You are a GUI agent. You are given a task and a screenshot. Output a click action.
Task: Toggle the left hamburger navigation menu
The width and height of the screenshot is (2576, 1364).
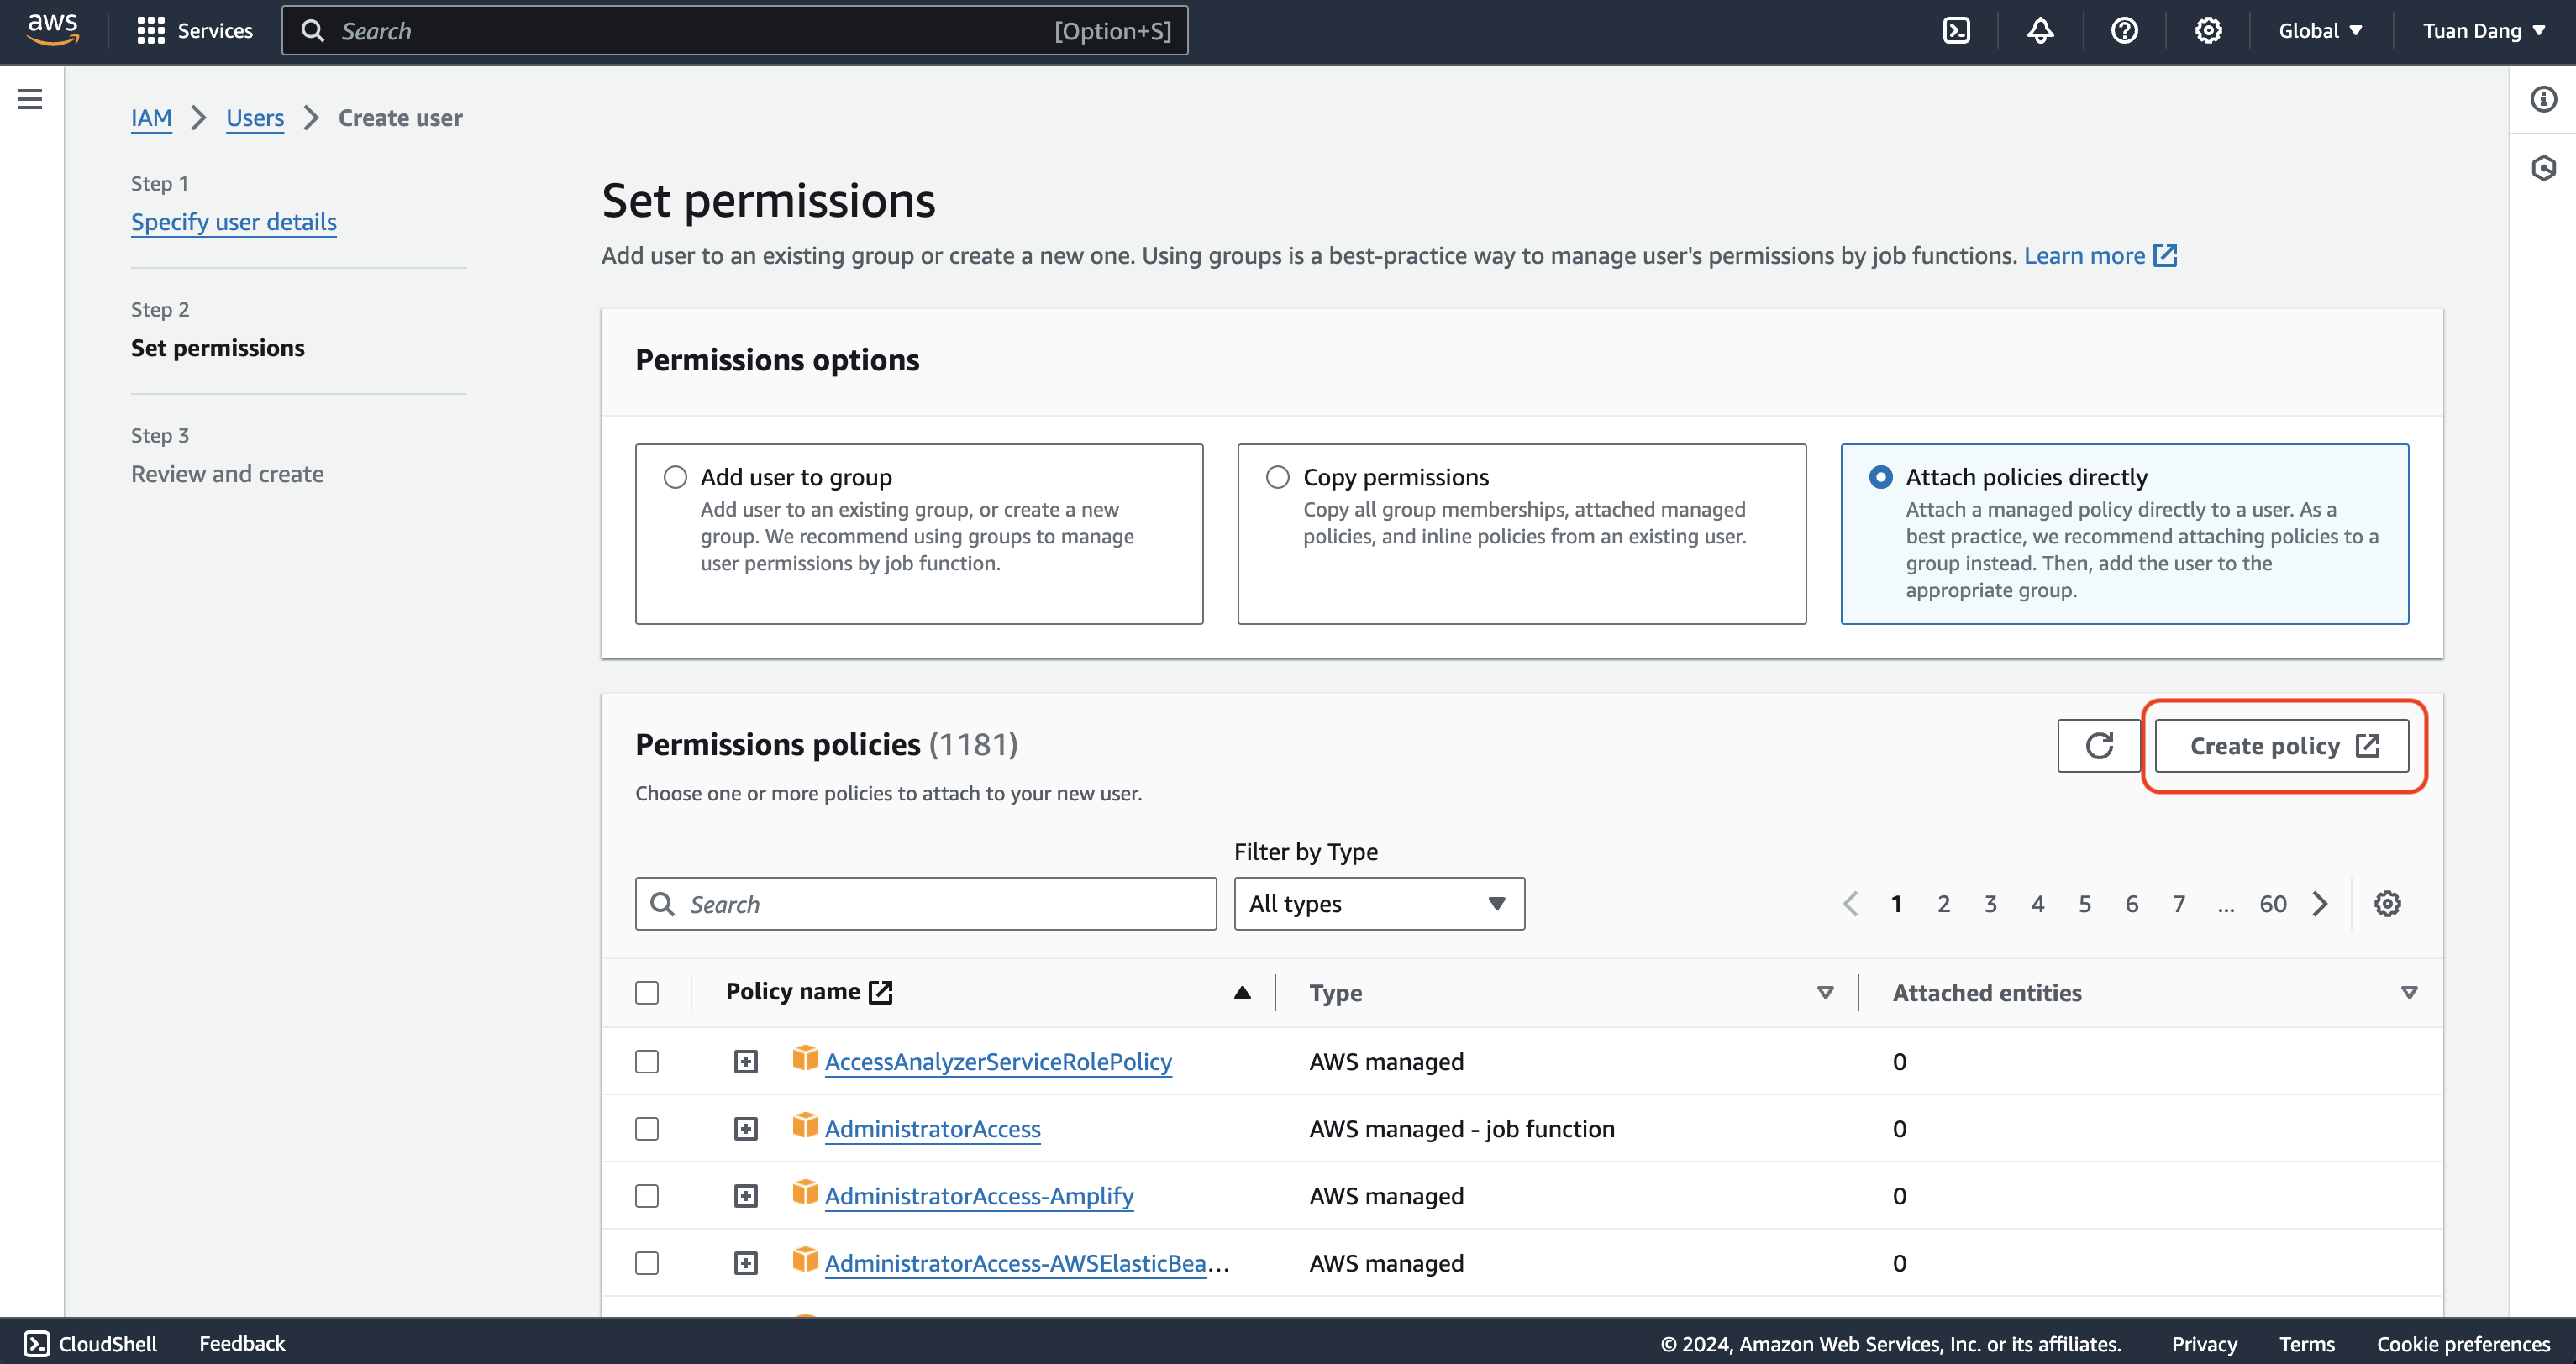[x=30, y=99]
